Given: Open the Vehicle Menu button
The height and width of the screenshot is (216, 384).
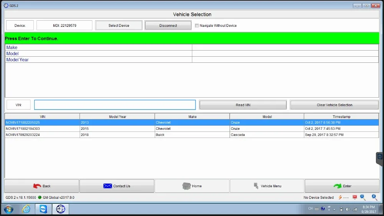Looking at the screenshot, I should [x=267, y=186].
